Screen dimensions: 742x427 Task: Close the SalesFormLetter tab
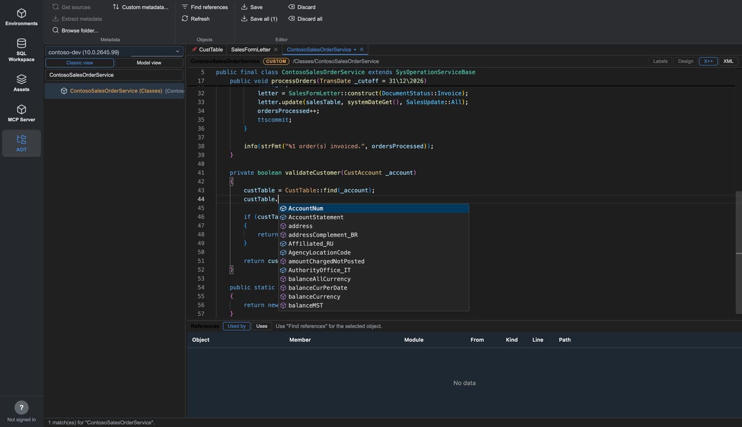276,50
